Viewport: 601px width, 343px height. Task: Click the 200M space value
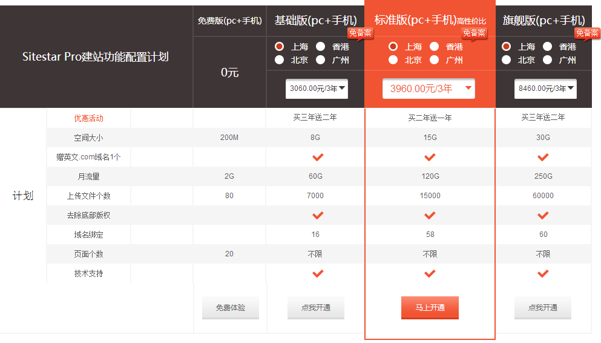[x=229, y=138]
